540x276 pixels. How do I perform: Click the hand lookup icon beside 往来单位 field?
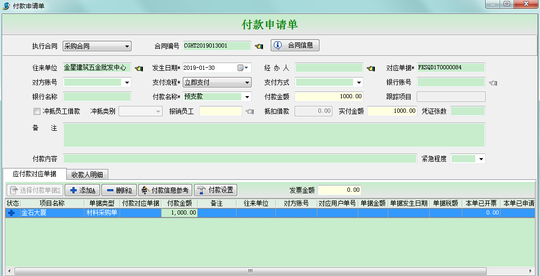click(x=138, y=68)
